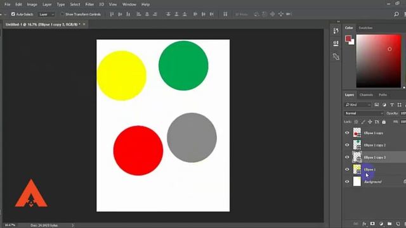Open the search icon in options bar

click(396, 14)
